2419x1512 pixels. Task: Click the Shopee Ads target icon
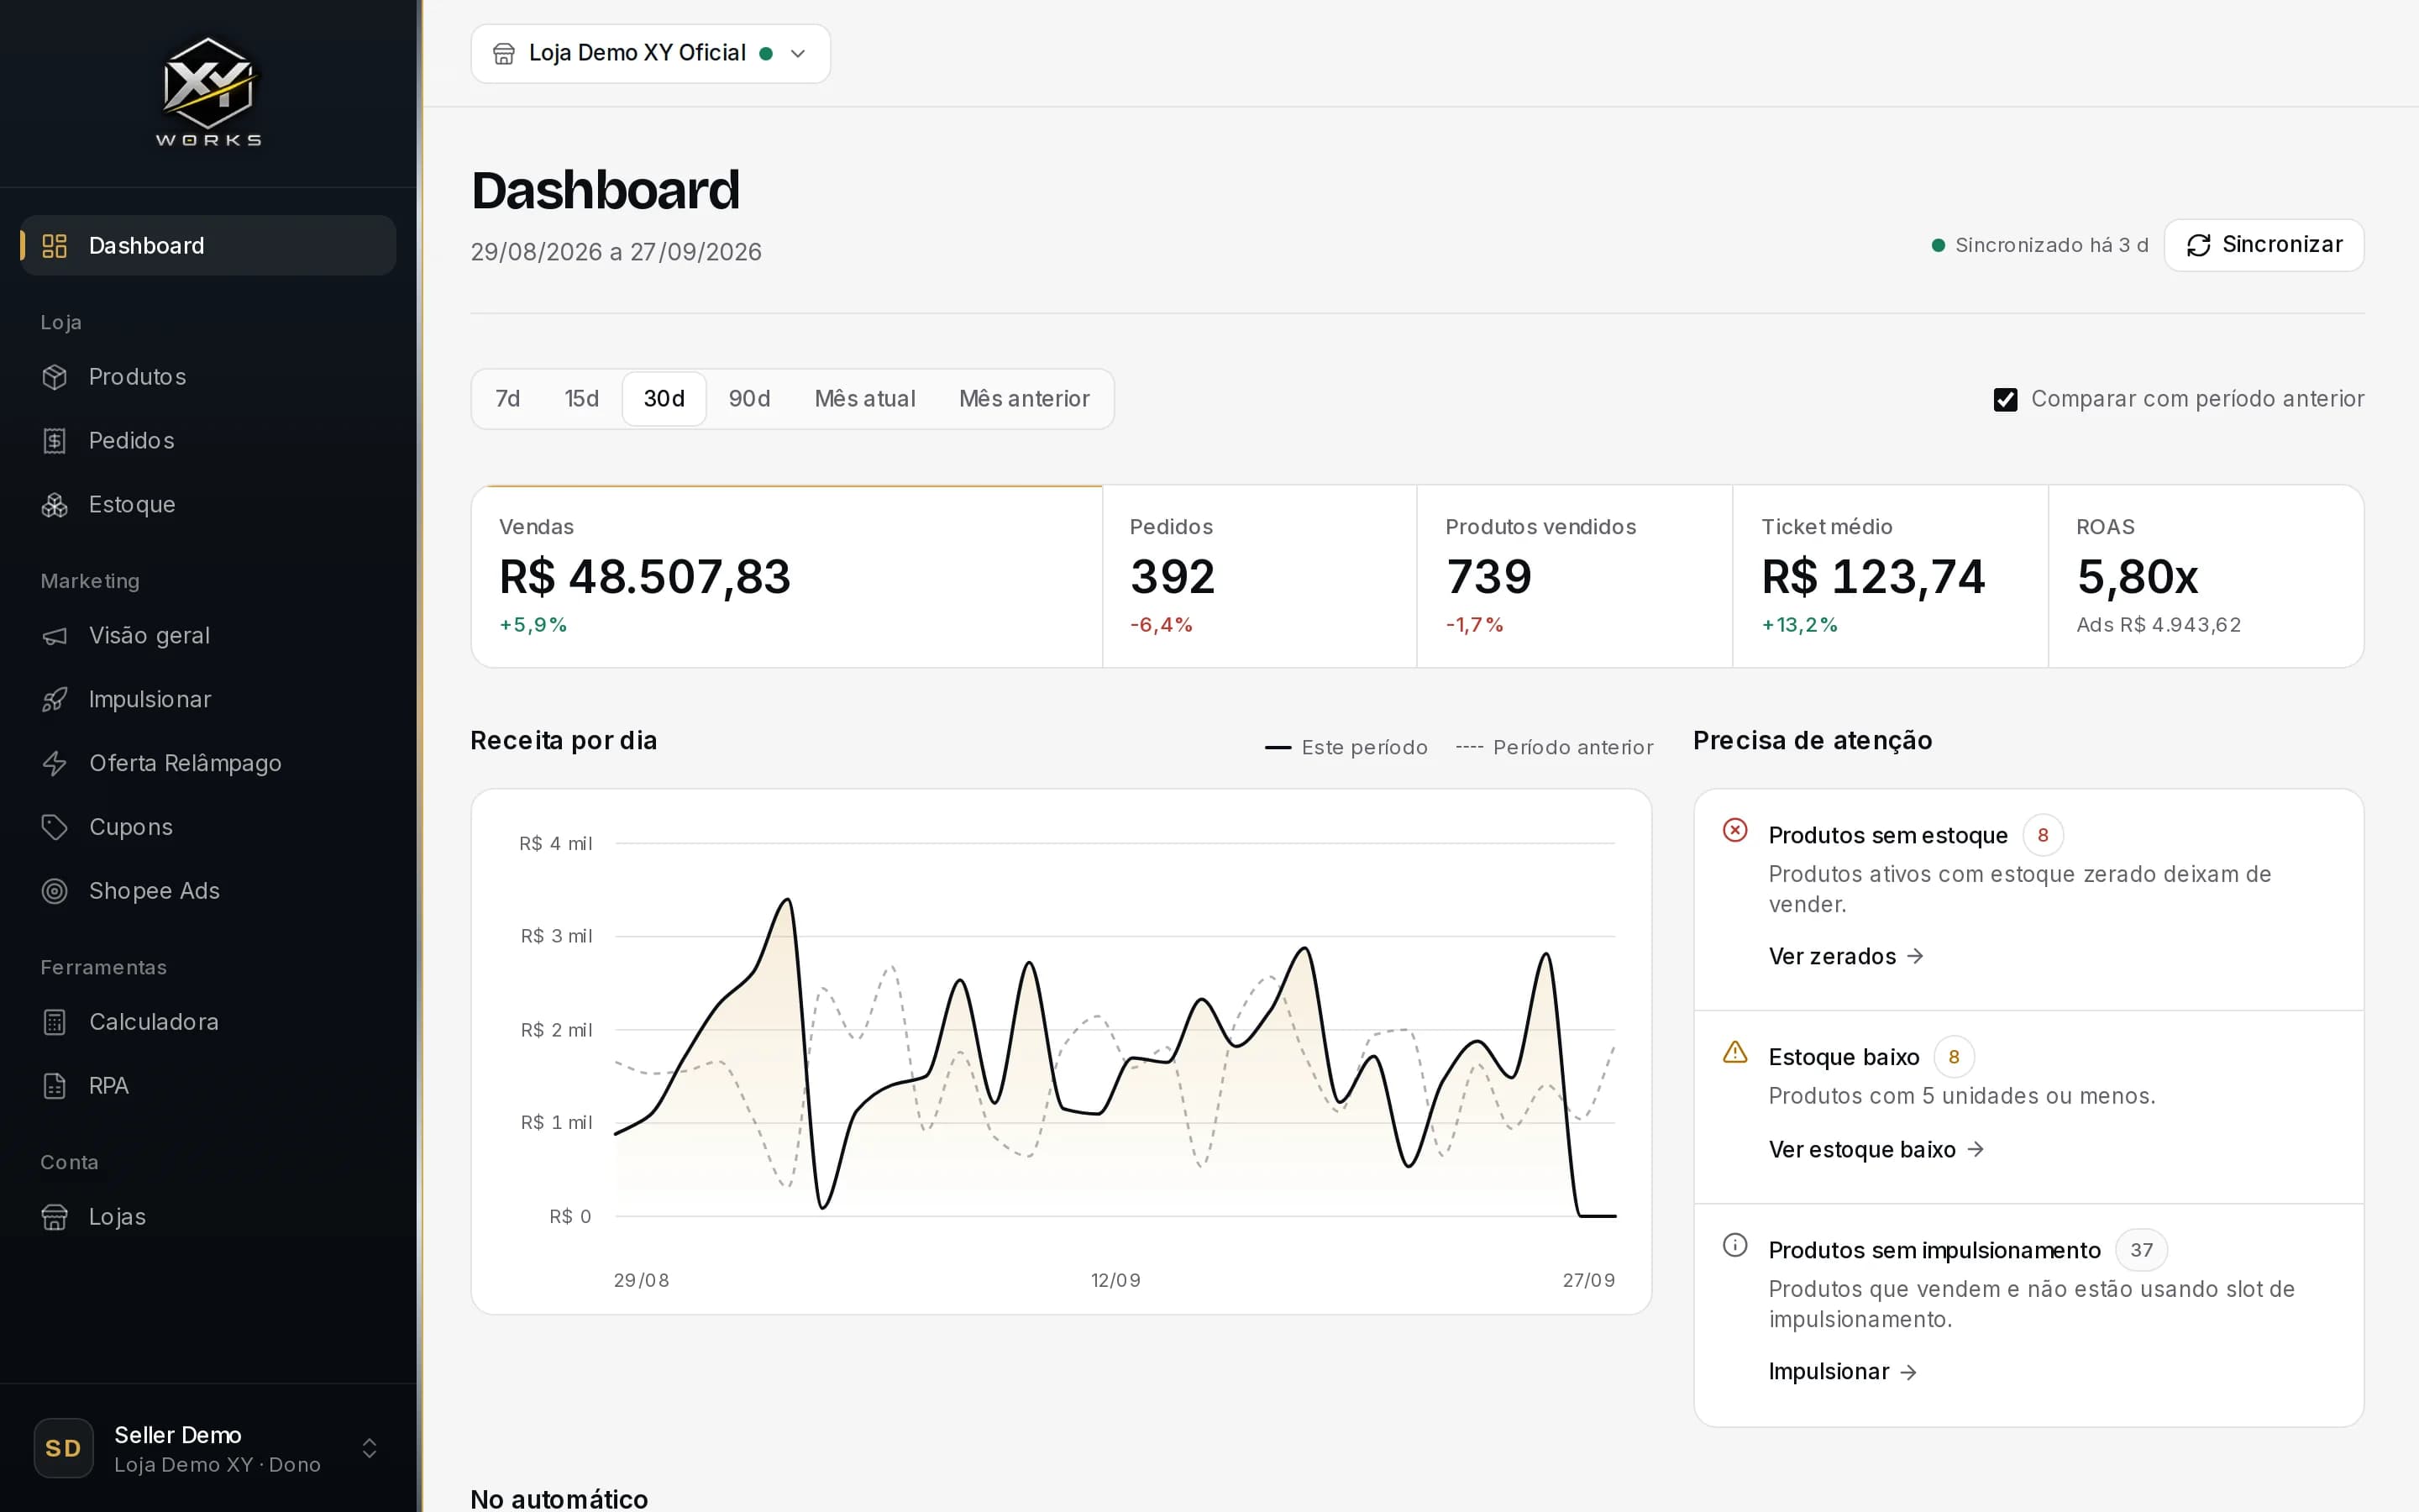click(55, 891)
